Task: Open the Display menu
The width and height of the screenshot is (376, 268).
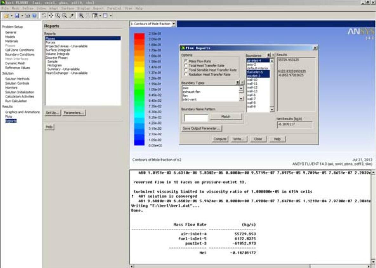Action: (84, 8)
